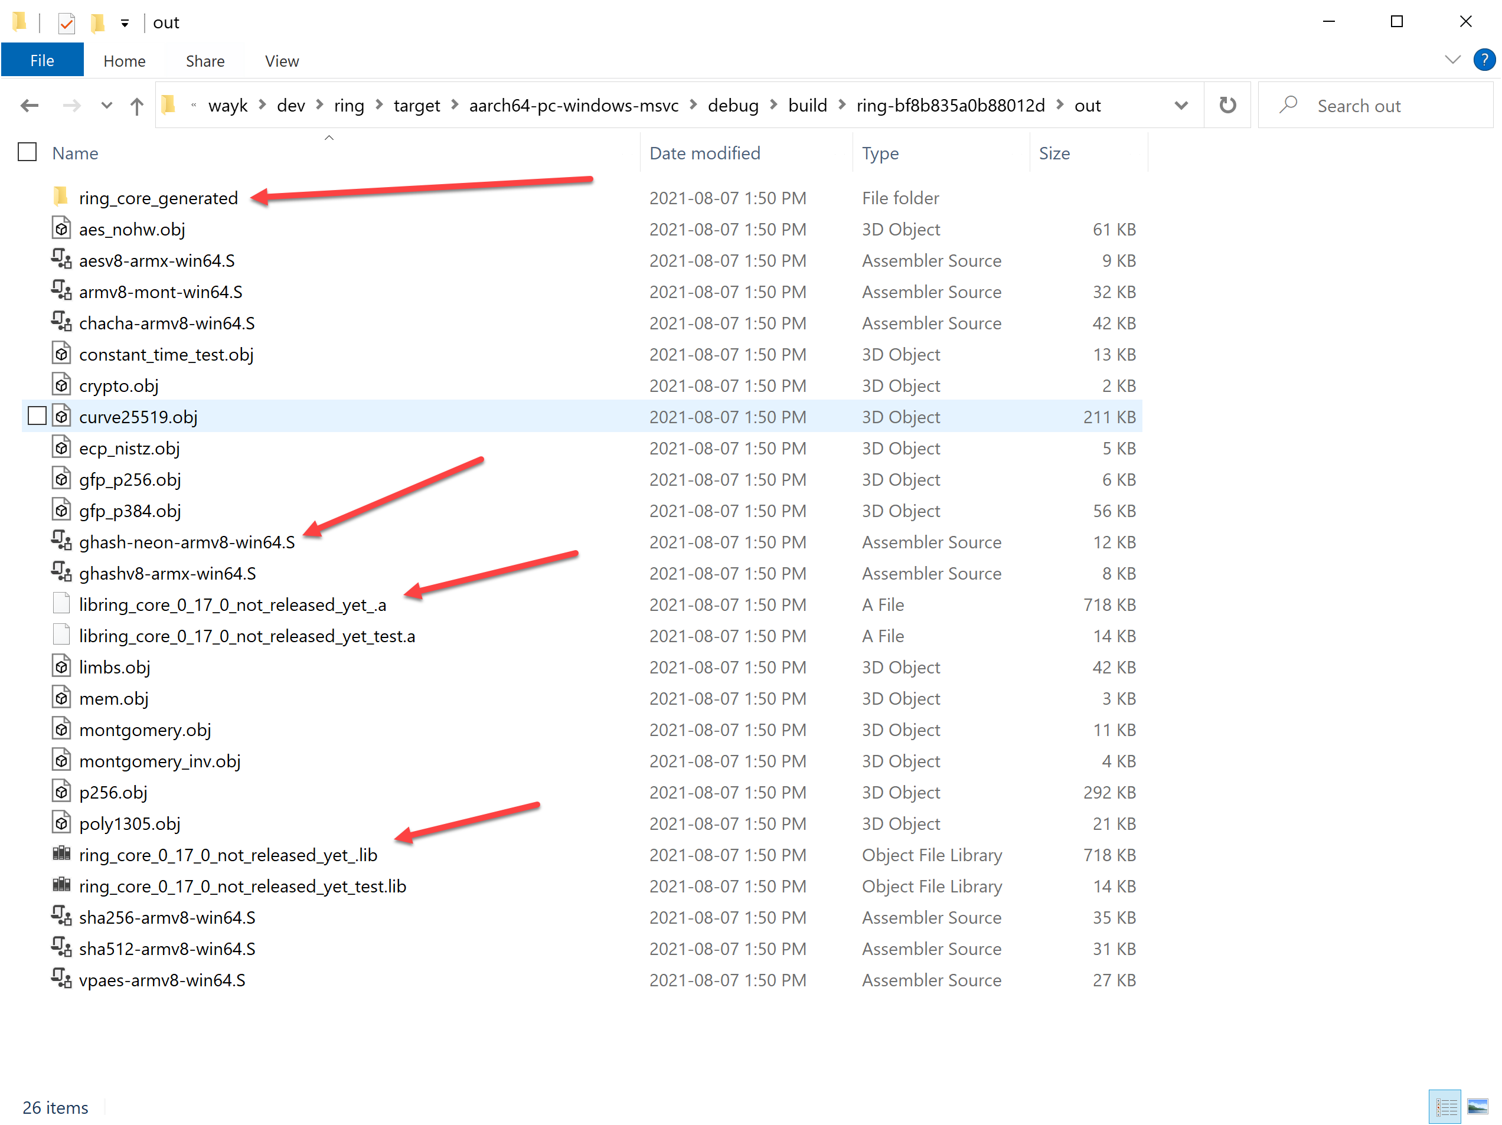Open the Share ribbon tab

coord(205,61)
